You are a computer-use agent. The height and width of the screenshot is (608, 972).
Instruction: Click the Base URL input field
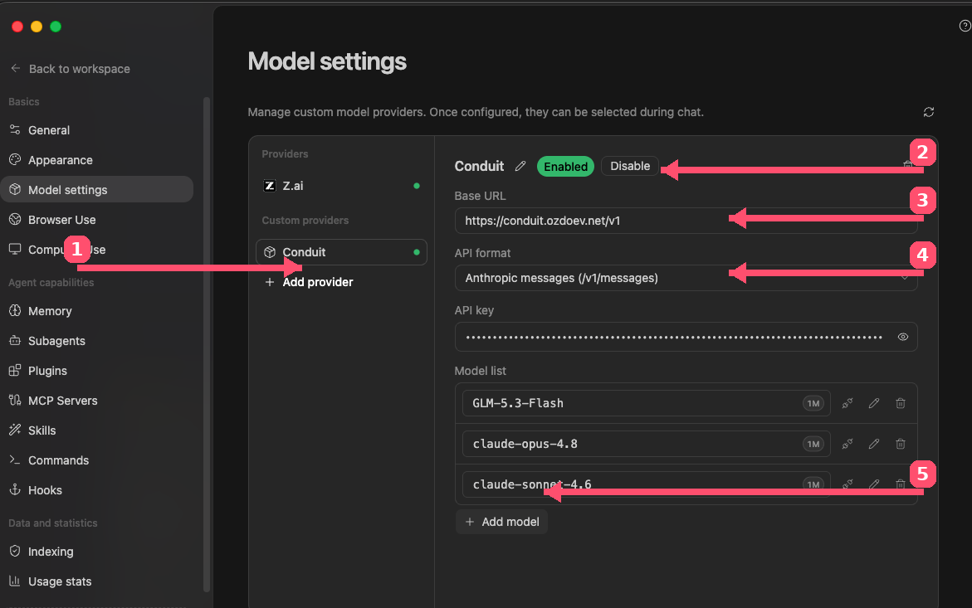click(686, 221)
